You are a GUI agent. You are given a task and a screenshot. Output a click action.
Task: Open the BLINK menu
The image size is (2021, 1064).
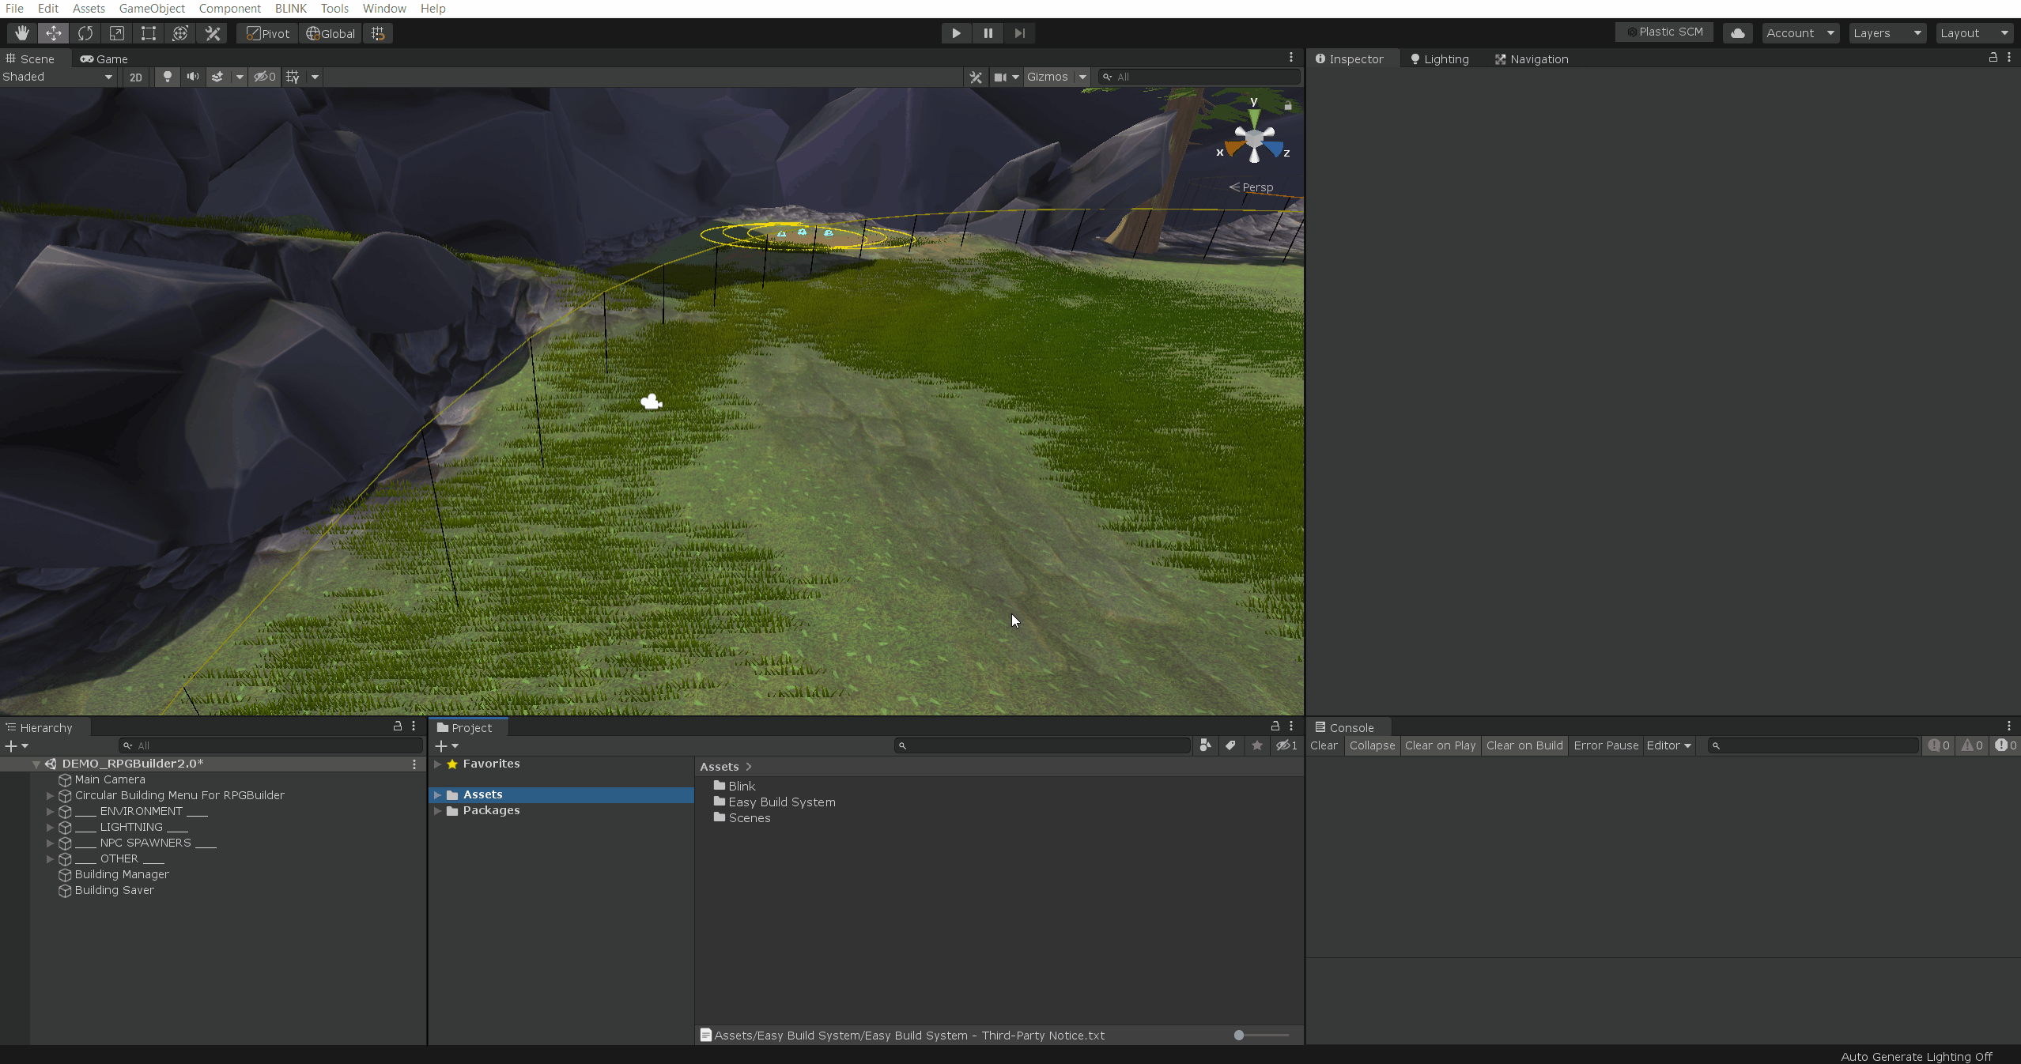tap(290, 9)
